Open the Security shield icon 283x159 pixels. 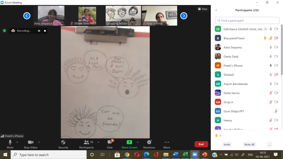point(63,142)
